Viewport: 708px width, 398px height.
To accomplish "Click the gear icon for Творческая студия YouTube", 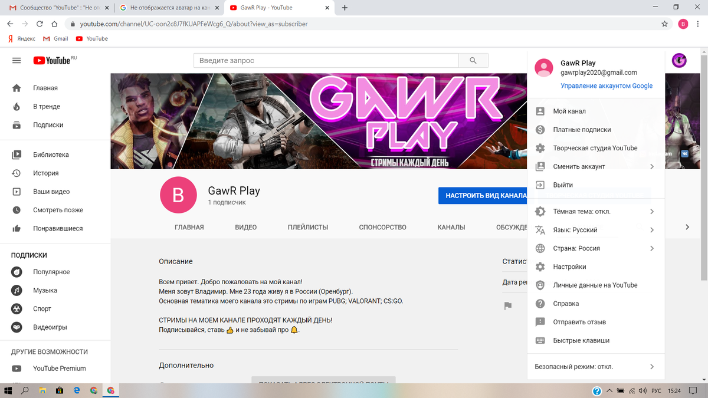I will [x=540, y=148].
